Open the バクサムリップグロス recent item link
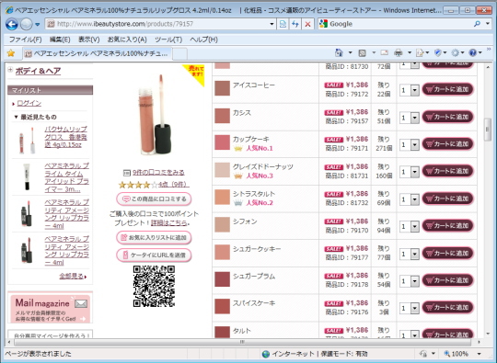This screenshot has width=497, height=363. 66,137
